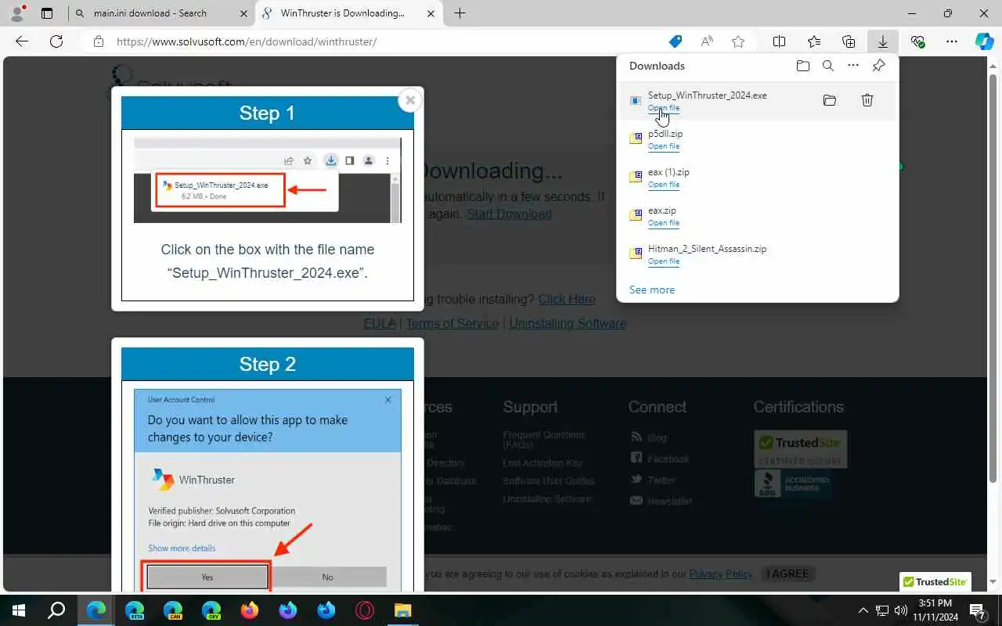Open the tab actions menu icon
The height and width of the screenshot is (626, 1002).
tap(47, 13)
